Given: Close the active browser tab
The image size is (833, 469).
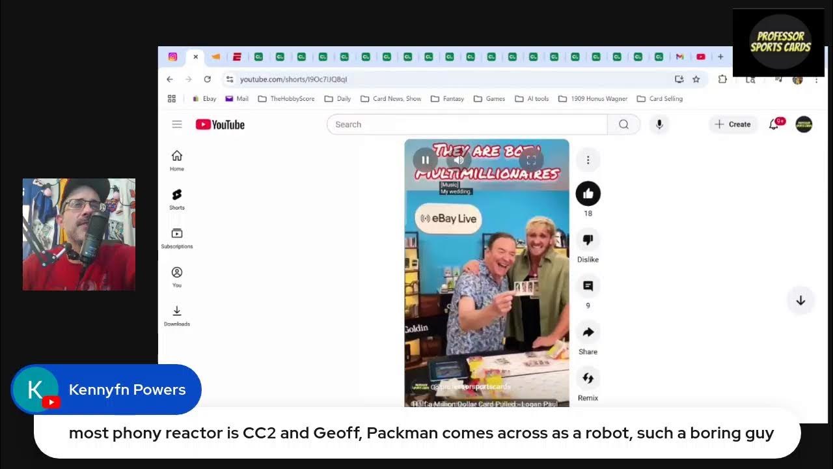Looking at the screenshot, I should (195, 57).
